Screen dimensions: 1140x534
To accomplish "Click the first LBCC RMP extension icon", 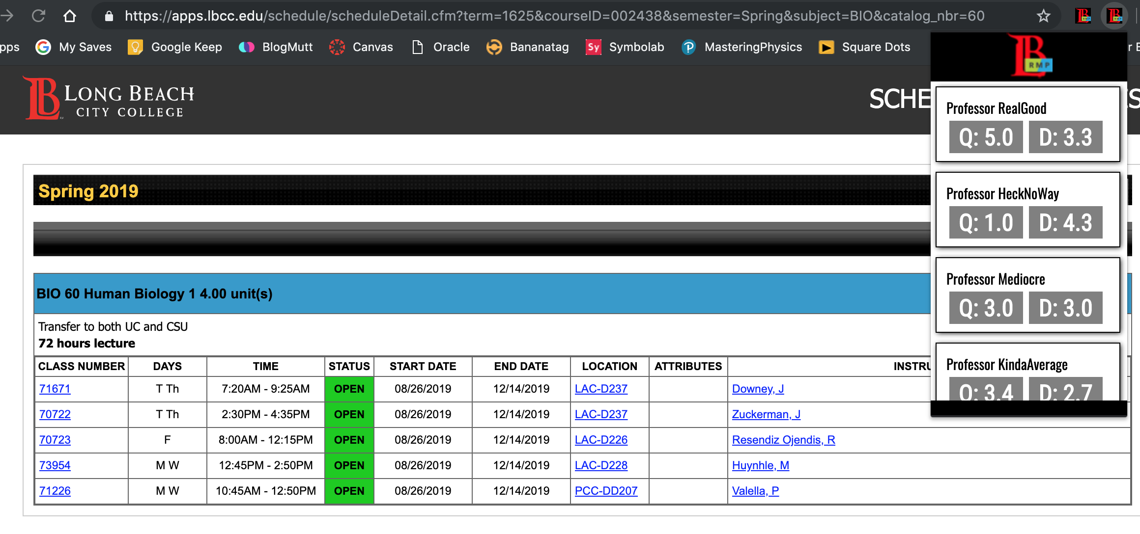I will [1083, 16].
